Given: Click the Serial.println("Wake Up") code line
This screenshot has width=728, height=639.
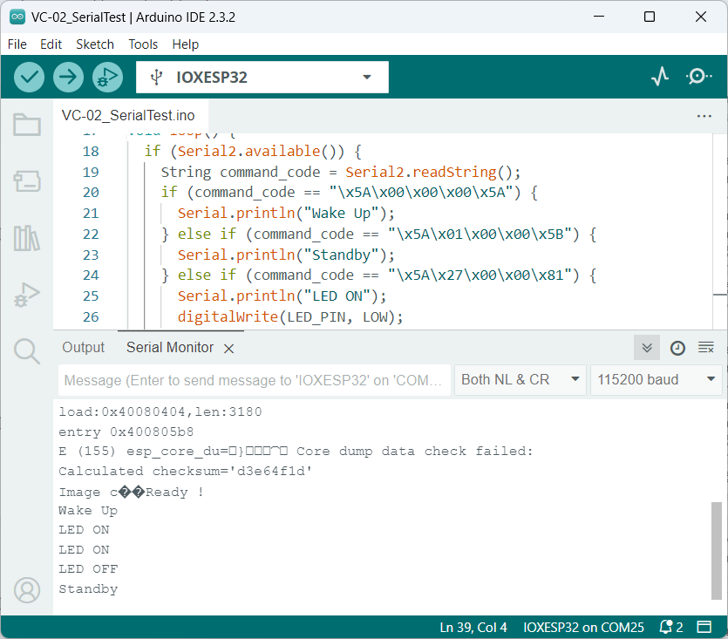Looking at the screenshot, I should [286, 214].
